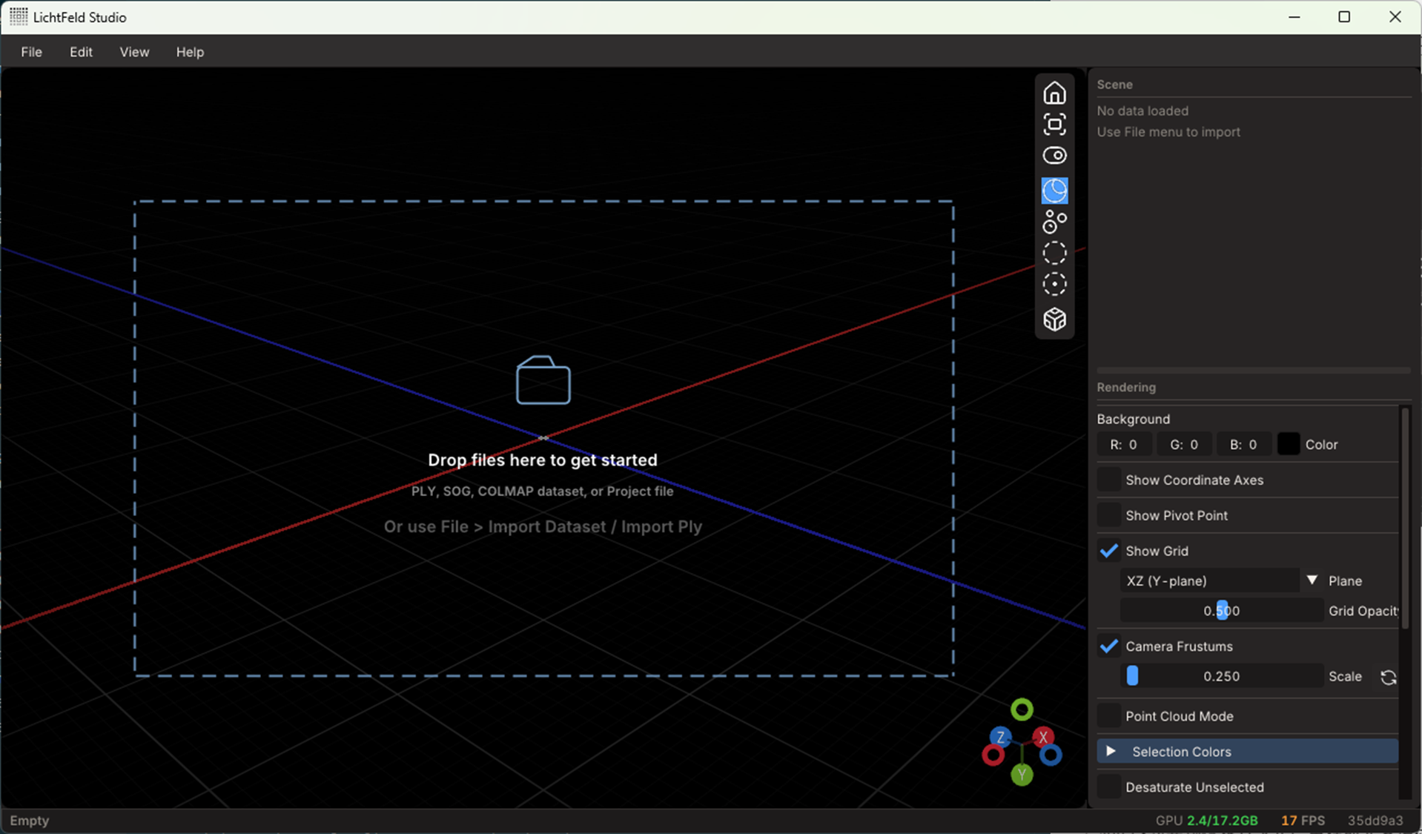Click the background R value field
The height and width of the screenshot is (834, 1422).
click(1124, 444)
